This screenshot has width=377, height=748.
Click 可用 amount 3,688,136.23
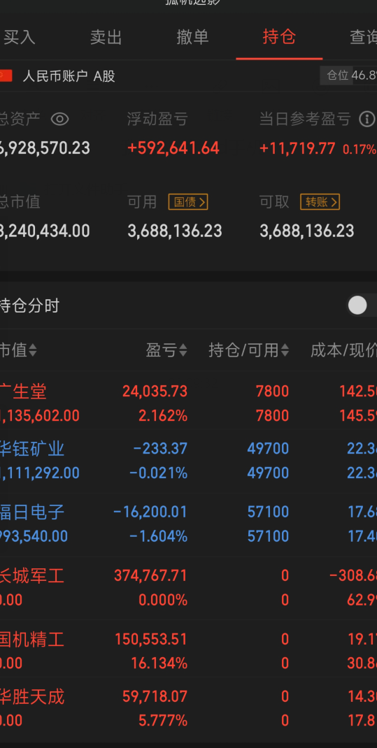[175, 231]
